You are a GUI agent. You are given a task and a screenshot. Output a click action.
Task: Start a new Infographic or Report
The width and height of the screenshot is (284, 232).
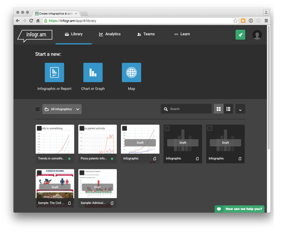[54, 72]
